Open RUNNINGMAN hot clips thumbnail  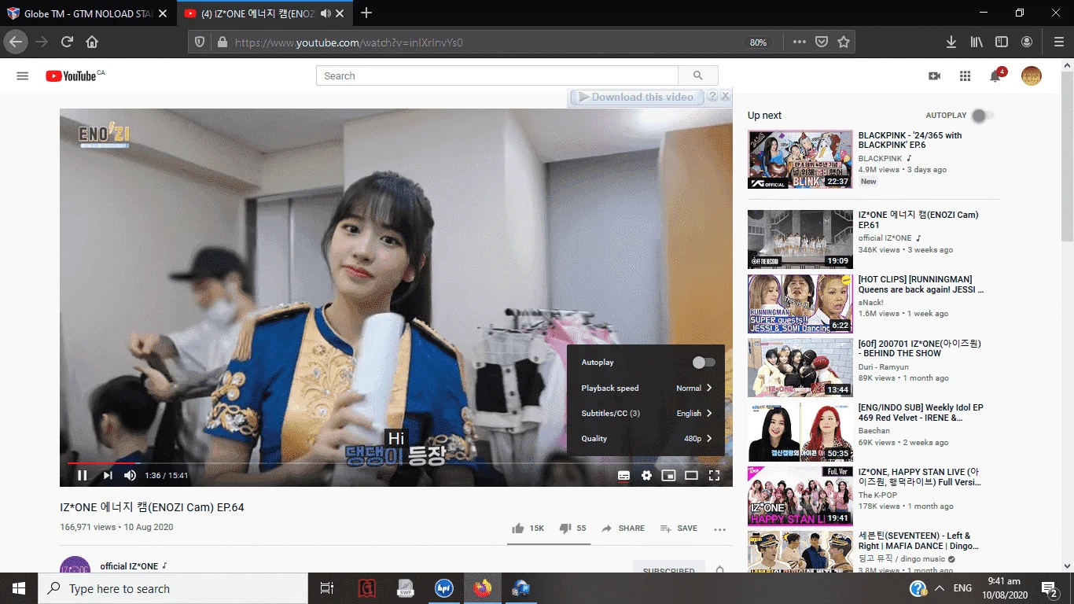(x=800, y=304)
